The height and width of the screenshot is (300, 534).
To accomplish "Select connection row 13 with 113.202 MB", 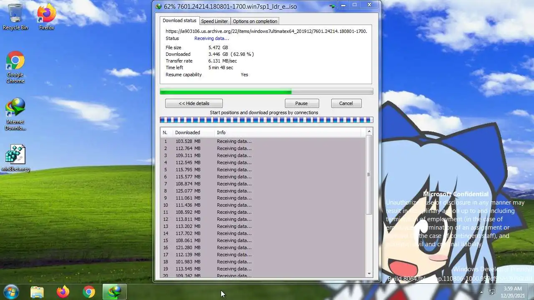I will [x=263, y=226].
